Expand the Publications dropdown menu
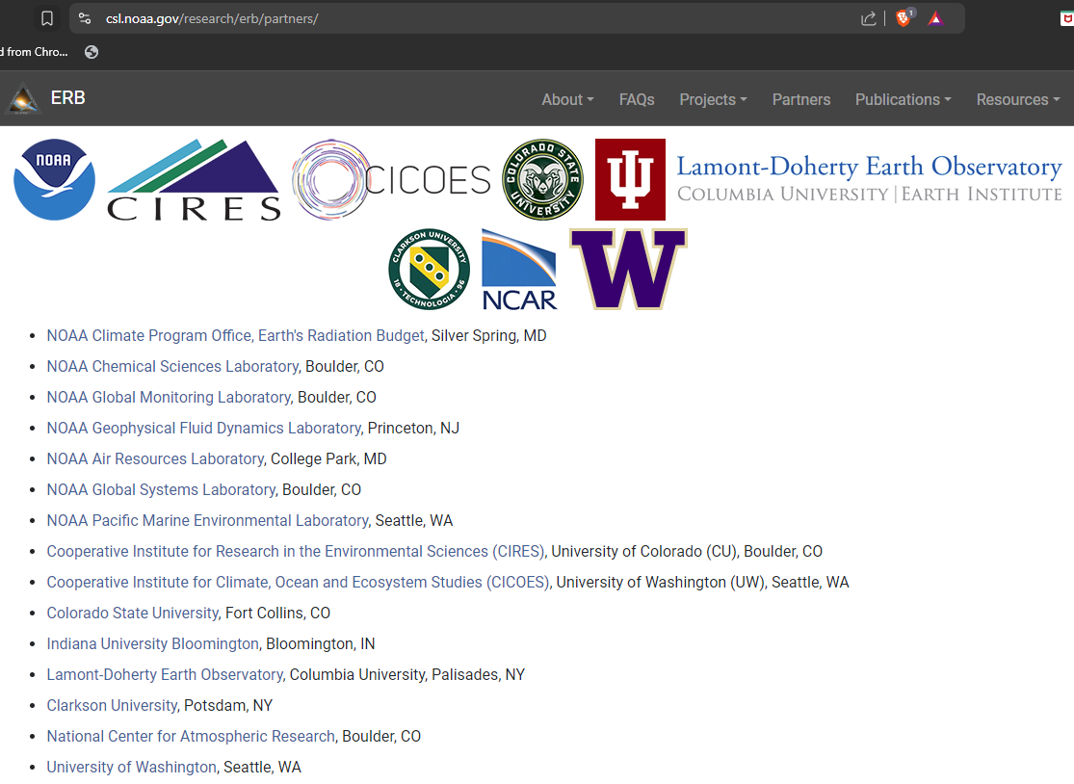This screenshot has height=784, width=1074. pos(904,99)
